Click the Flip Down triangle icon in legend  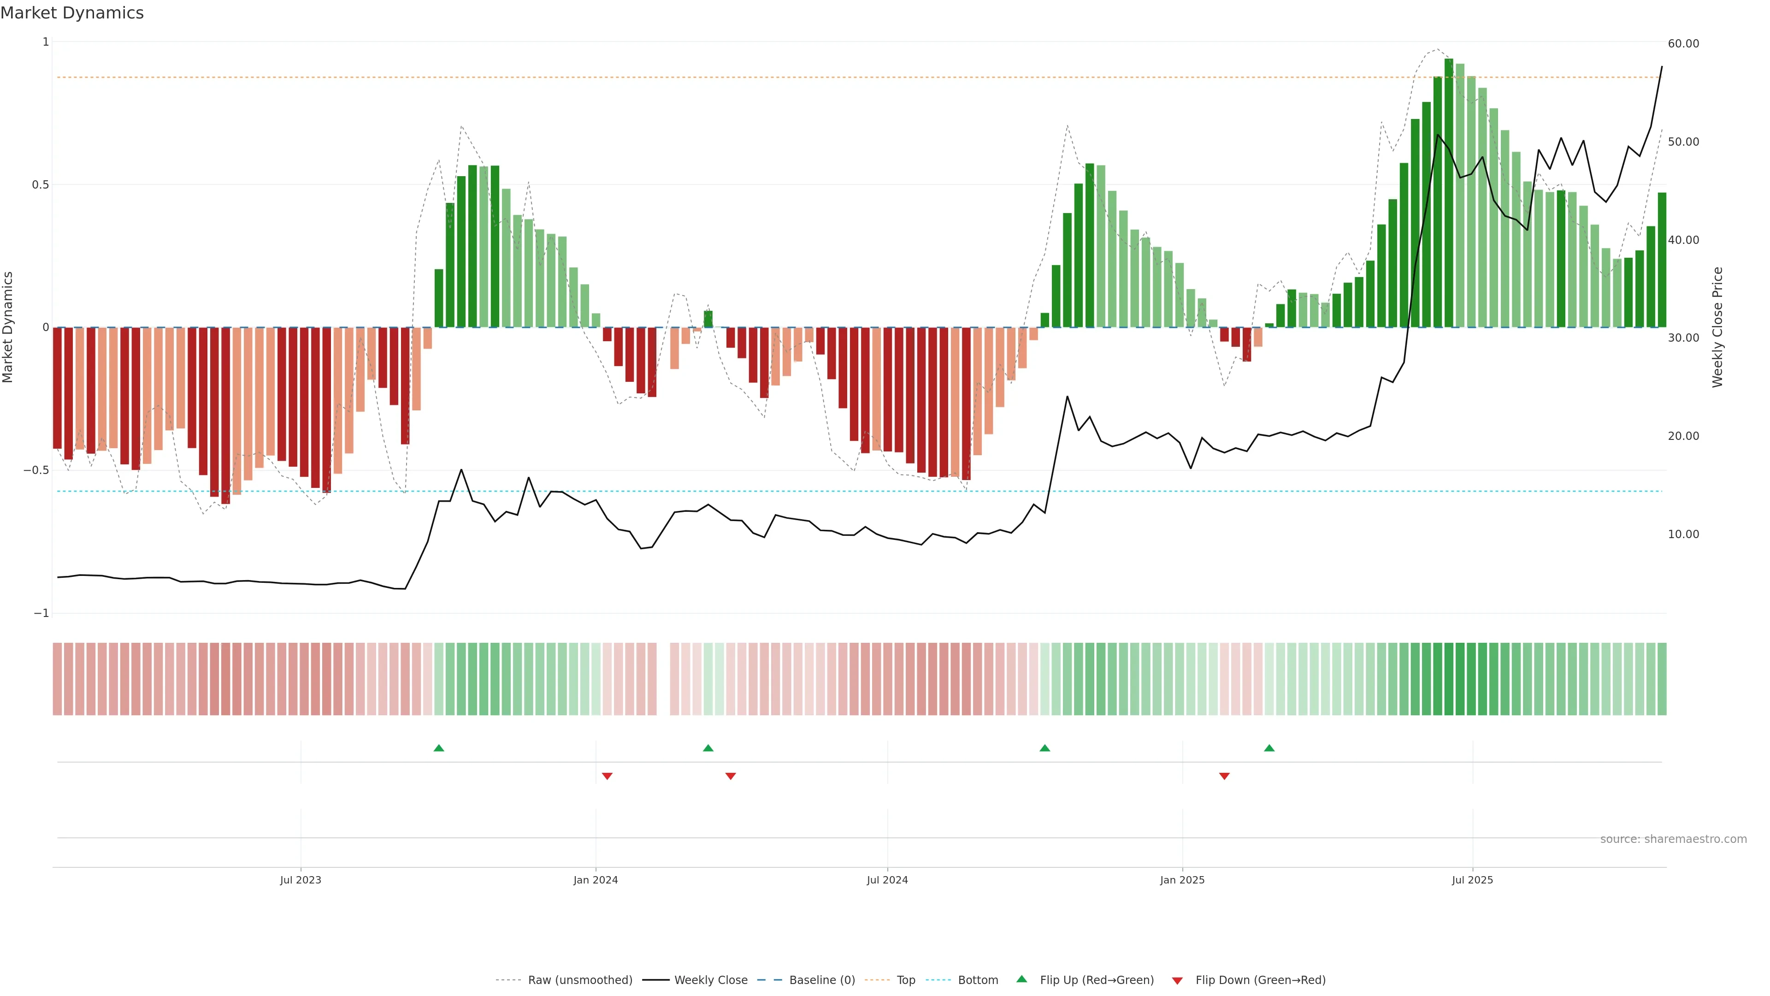pos(1177,980)
